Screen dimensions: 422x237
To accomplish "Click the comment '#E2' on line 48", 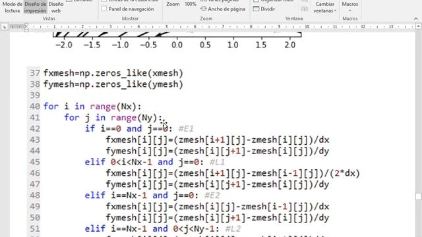I will coord(212,196).
